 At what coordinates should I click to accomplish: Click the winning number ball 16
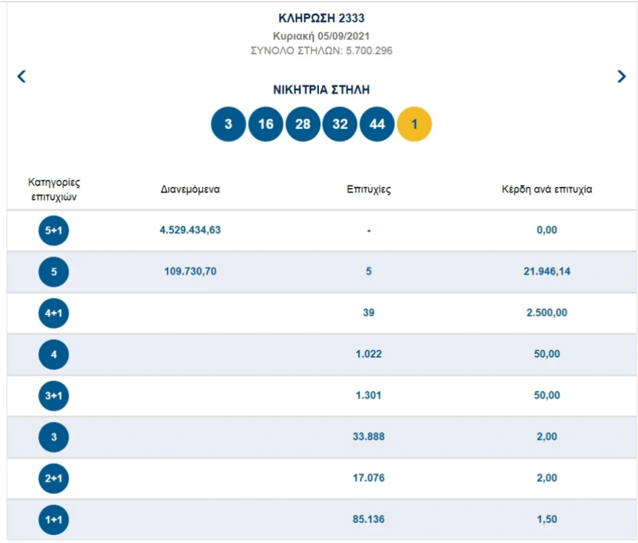pos(266,124)
